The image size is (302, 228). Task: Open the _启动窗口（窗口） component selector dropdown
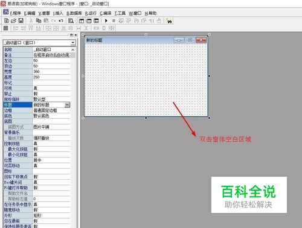pos(73,43)
